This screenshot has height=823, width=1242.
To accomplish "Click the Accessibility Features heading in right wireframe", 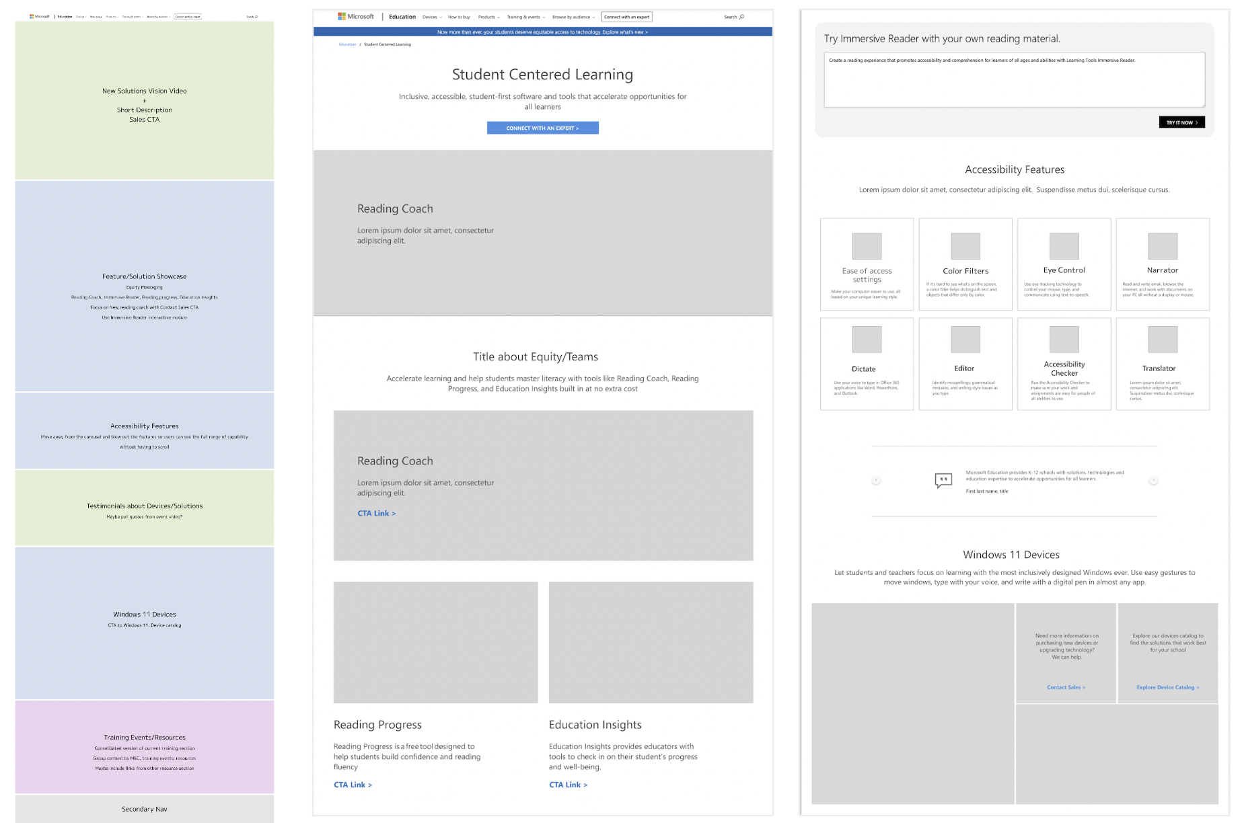I will (x=1015, y=169).
